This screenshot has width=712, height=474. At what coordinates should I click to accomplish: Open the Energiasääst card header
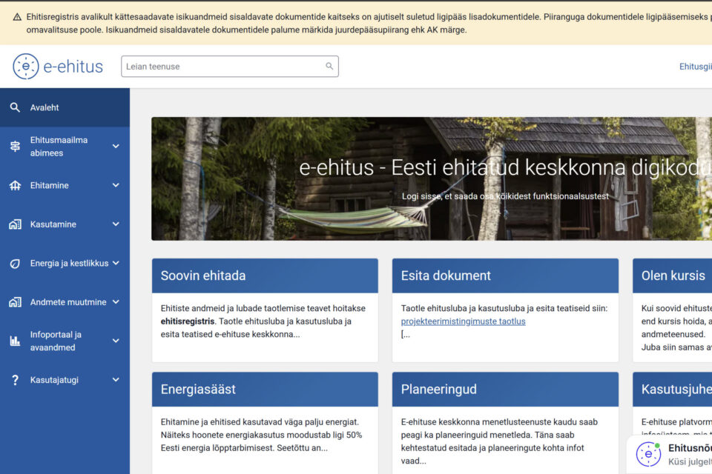(x=265, y=389)
